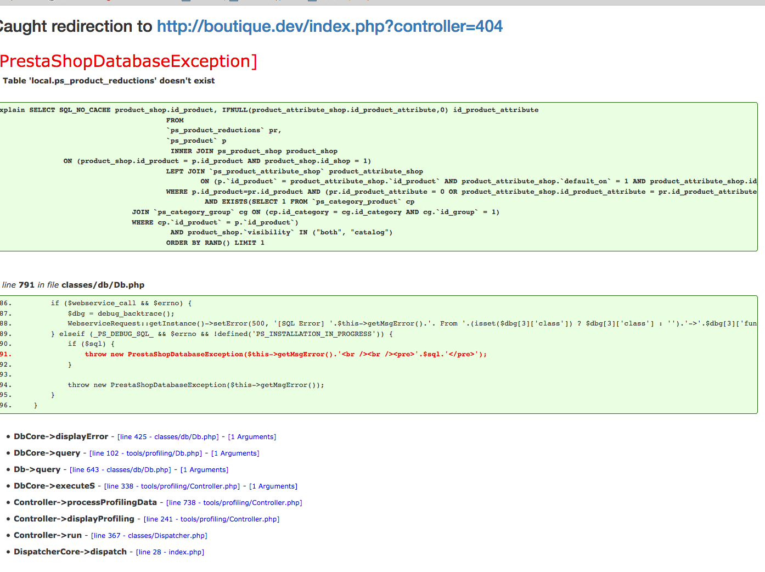The height and width of the screenshot is (572, 765).
Task: Select the DbCore->executeS trace entry name
Action: click(x=54, y=486)
